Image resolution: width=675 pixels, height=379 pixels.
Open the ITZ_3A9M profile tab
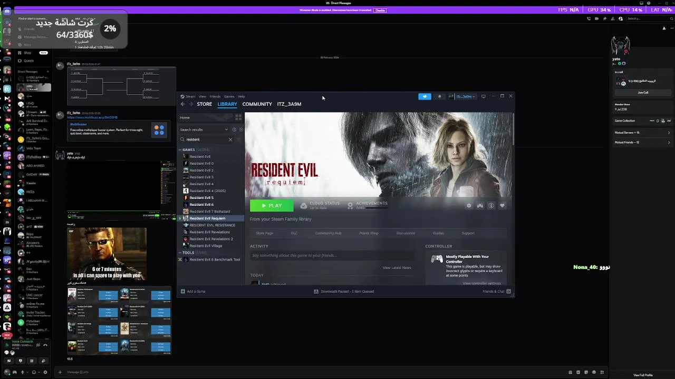tap(289, 104)
